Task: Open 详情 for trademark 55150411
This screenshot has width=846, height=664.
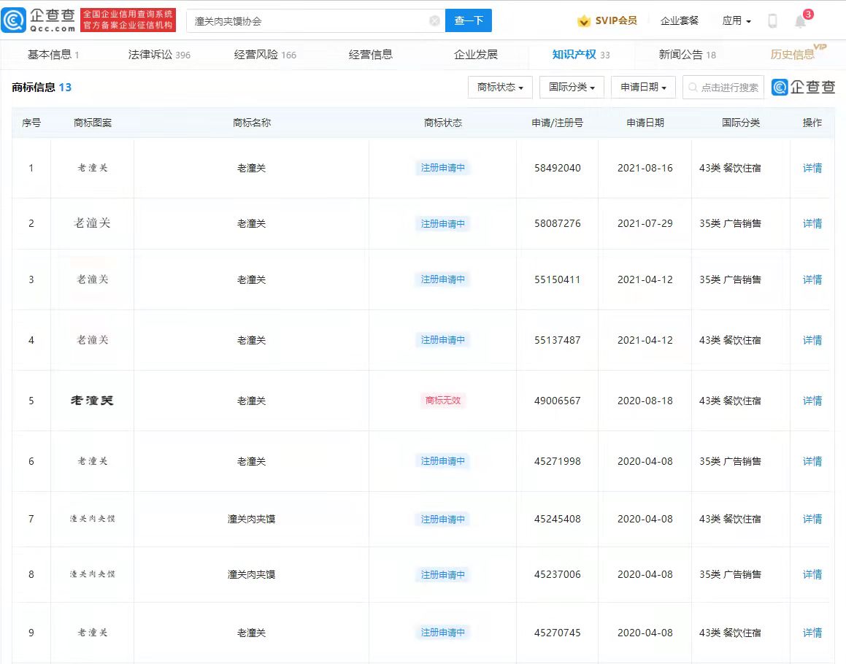Action: (812, 279)
